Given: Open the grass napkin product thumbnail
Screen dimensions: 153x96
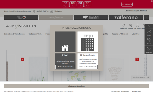Looking at the screenshot, I should pos(38,69).
